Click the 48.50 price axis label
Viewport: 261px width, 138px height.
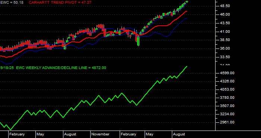click(x=225, y=6)
